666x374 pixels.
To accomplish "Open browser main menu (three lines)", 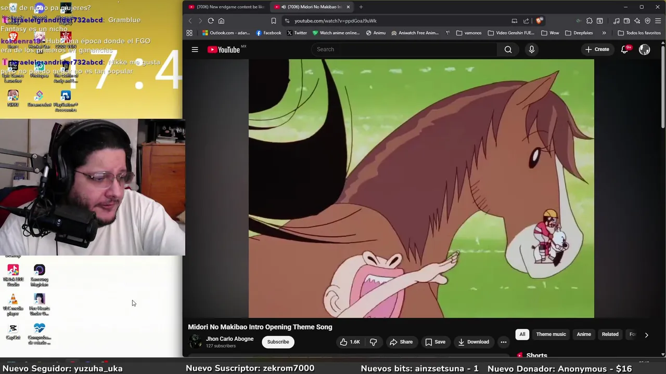I will tap(658, 21).
